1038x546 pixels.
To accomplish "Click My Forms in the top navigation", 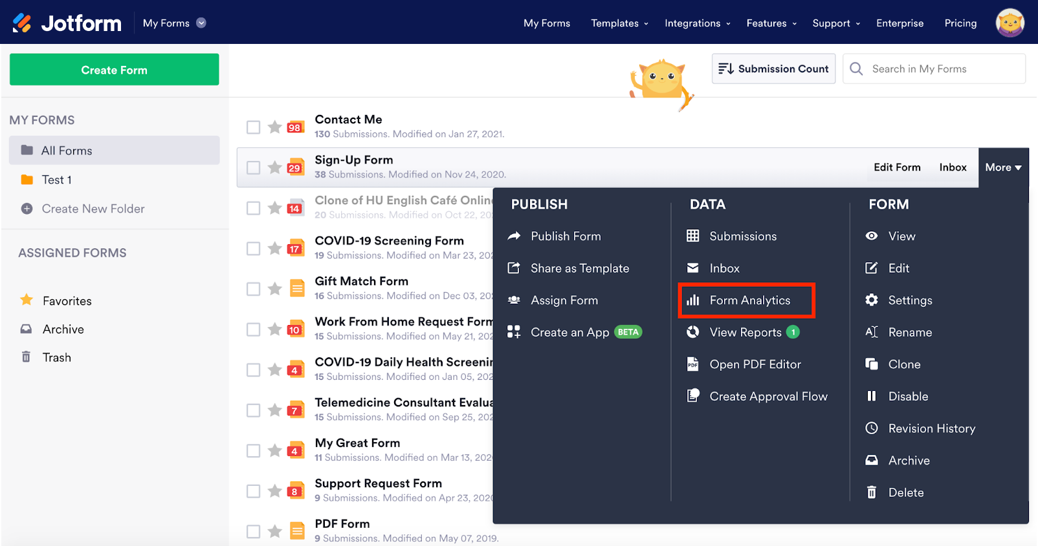I will (x=547, y=23).
